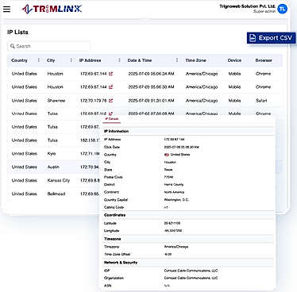Image resolution: width=297 pixels, height=292 pixels.
Task: Click the Harris County district value
Action: [174, 185]
